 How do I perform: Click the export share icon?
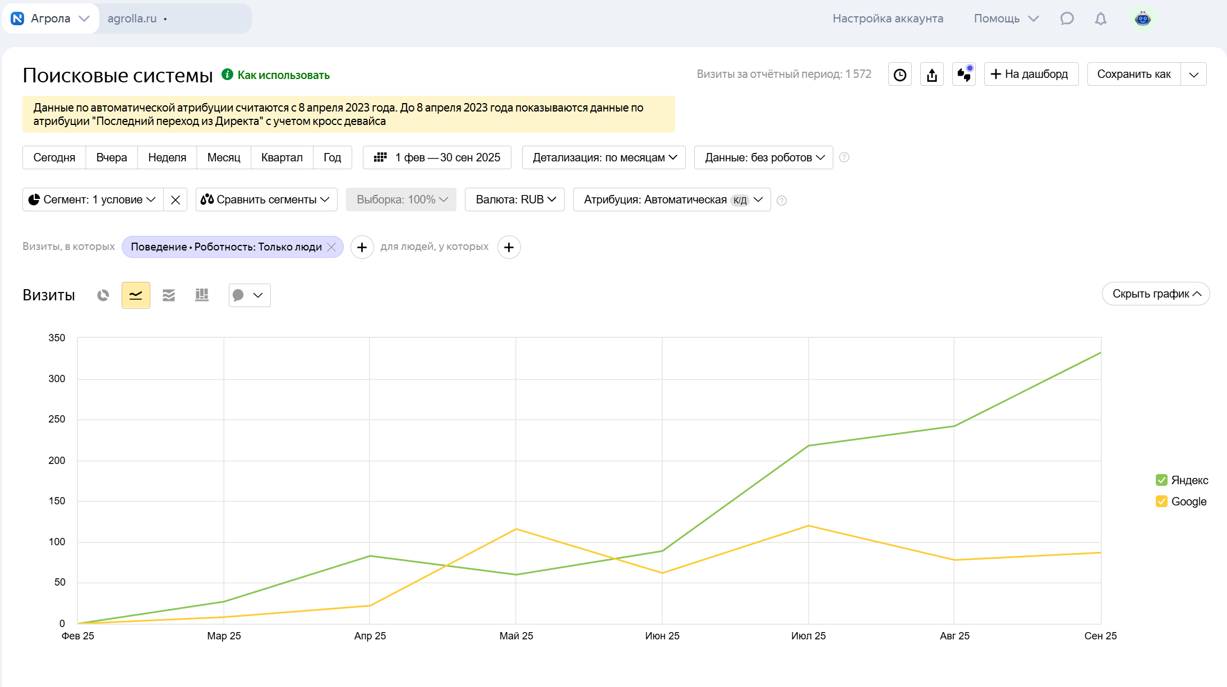[x=931, y=75]
